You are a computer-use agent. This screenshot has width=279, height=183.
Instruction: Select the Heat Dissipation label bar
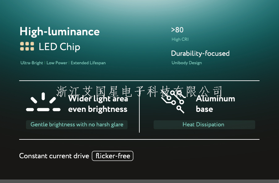pos(204,125)
